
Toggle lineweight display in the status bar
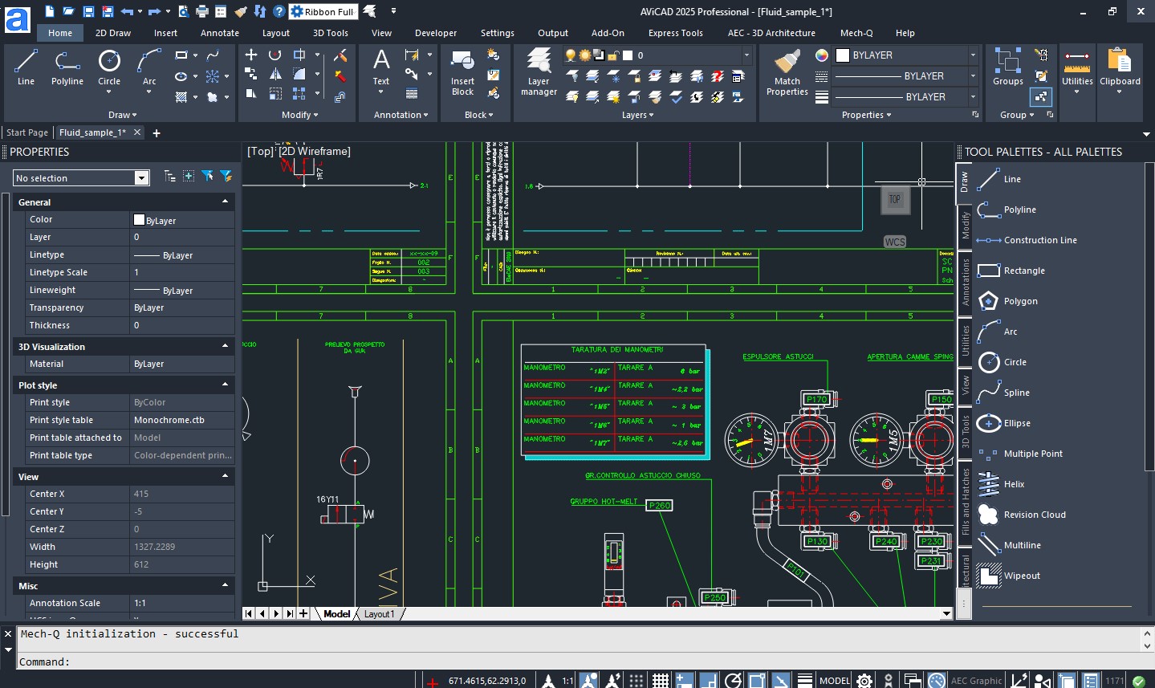805,681
